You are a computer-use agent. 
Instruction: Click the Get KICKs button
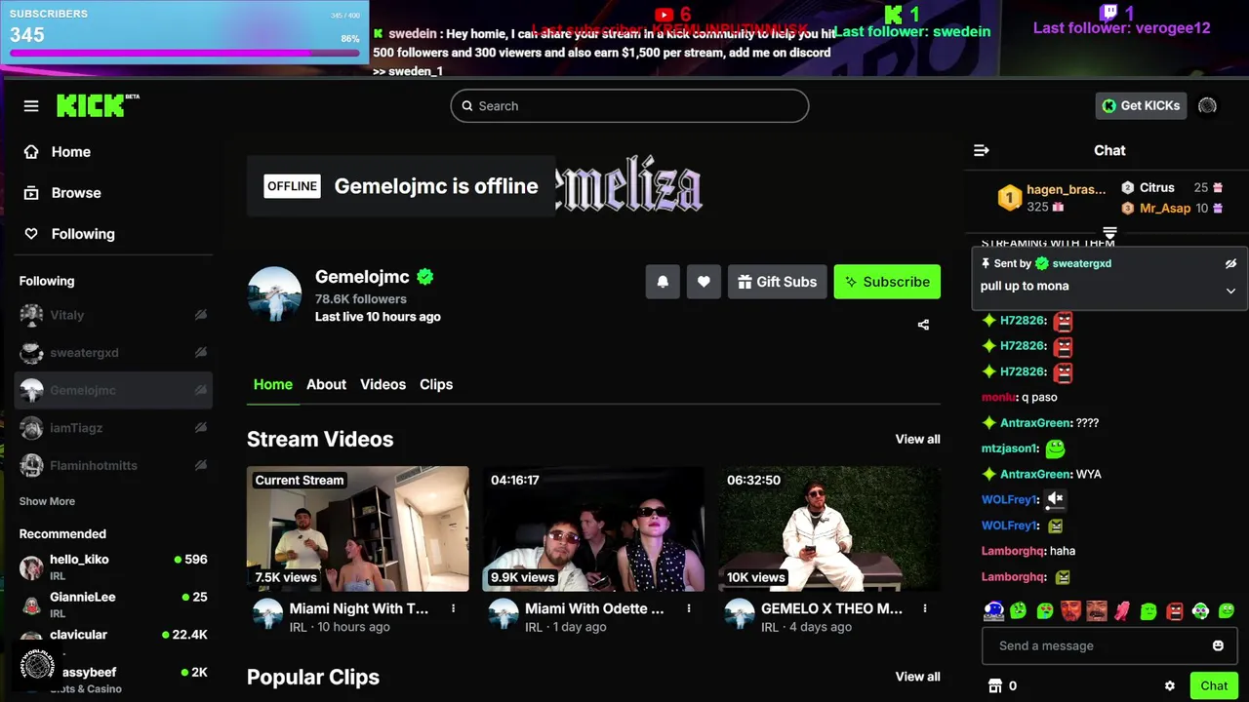click(1141, 105)
